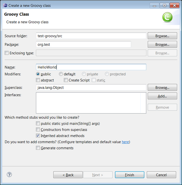Screen dimensions: 182x185
Task: Click the help question mark icon
Action: pos(9,175)
